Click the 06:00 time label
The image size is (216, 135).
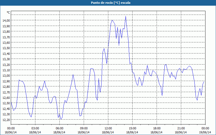click(x=59, y=129)
